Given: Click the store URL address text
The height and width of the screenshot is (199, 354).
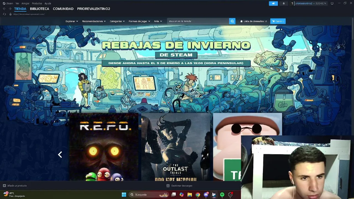Looking at the screenshot, I should coord(29,14).
